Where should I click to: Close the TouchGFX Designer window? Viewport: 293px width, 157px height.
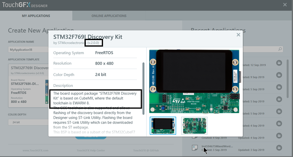[x=285, y=5]
